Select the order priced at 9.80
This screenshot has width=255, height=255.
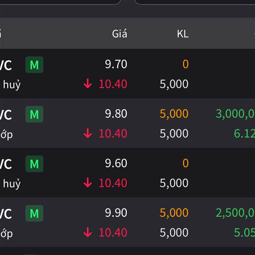[x=116, y=114]
